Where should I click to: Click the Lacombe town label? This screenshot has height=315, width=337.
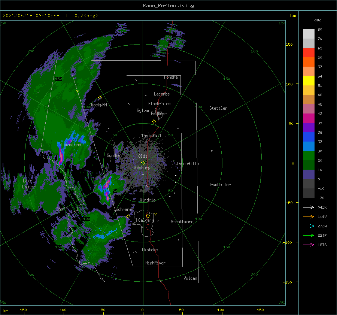click(x=162, y=94)
